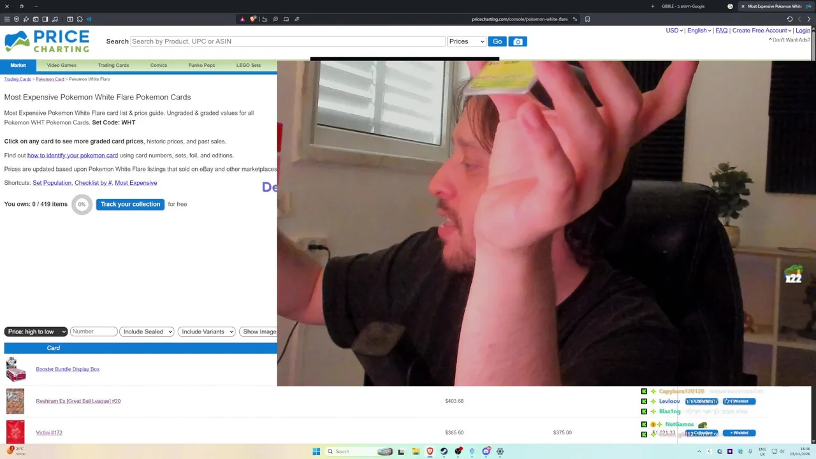
Task: Click the Card column header
Action: click(54, 348)
